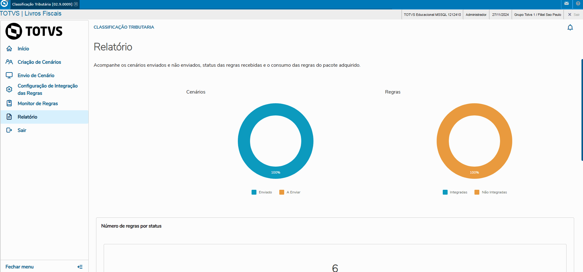Click TOTVS Educacional MSSQL 1212410 environment
This screenshot has width=583, height=272.
(432, 15)
